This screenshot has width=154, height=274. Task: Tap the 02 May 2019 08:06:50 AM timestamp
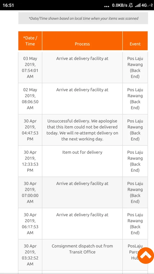pos(30,99)
